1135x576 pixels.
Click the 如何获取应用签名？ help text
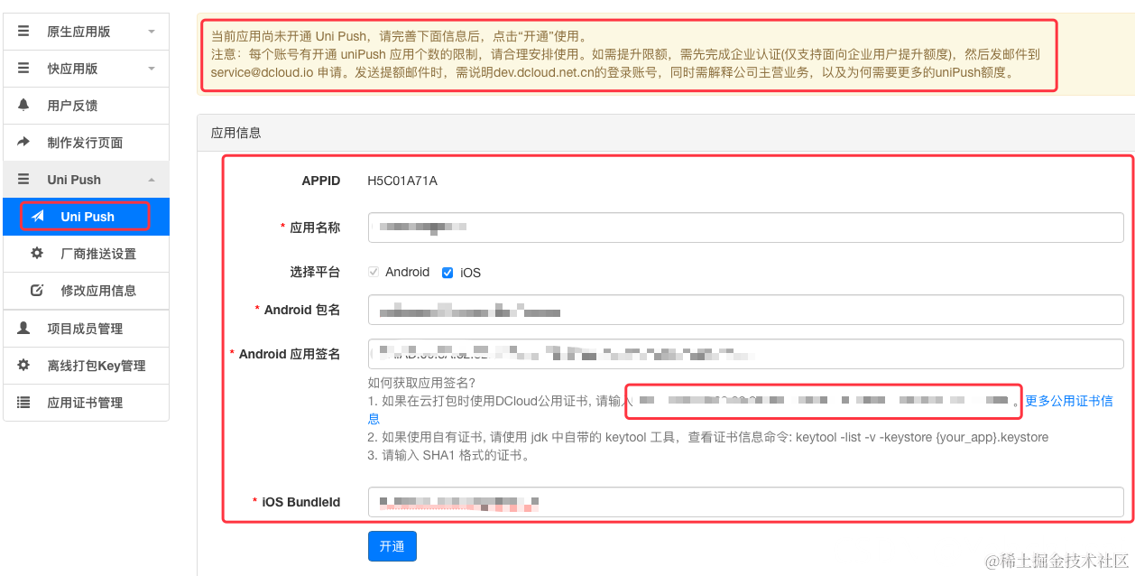(421, 383)
